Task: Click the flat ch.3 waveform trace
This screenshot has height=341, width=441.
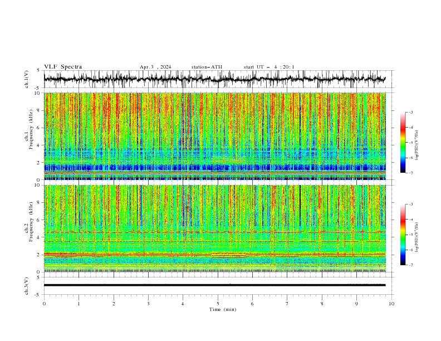Action: coord(215,285)
